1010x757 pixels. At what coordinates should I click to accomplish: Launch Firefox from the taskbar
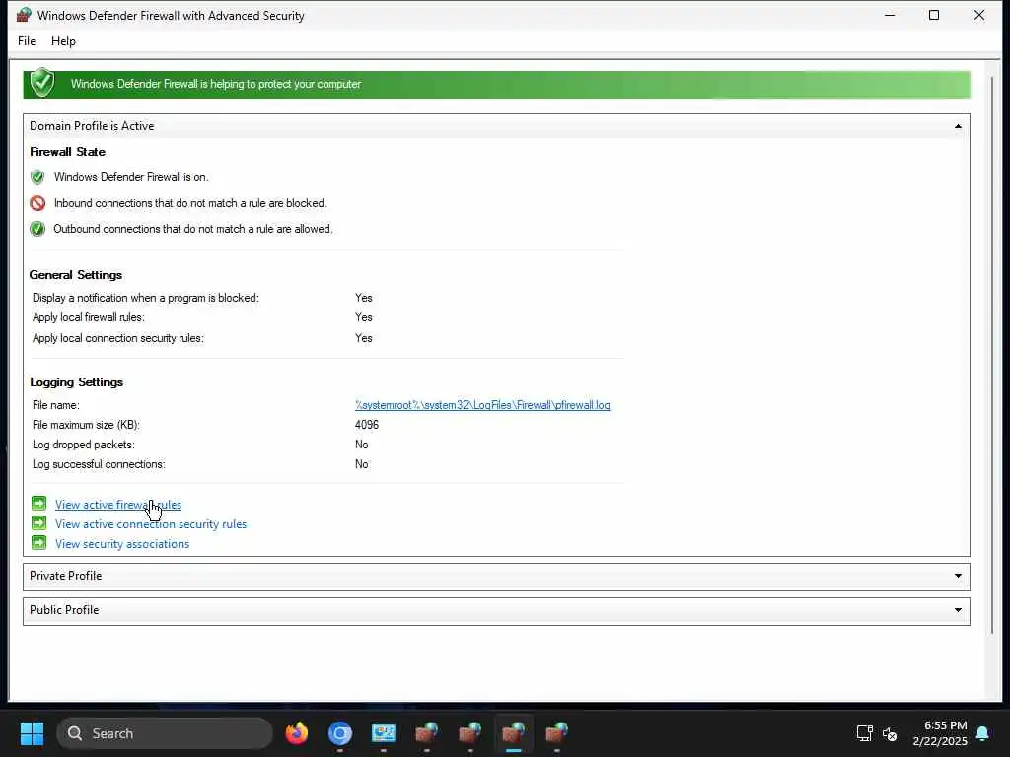[x=297, y=733]
